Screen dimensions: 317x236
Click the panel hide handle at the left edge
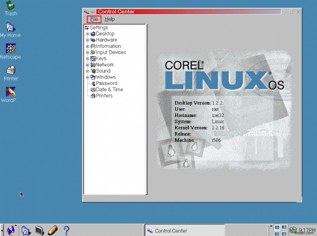(2, 230)
